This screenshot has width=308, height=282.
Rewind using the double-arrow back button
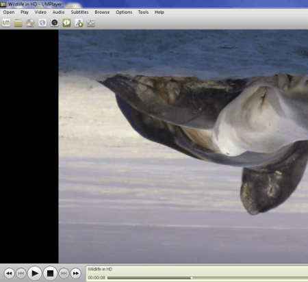pos(9,273)
